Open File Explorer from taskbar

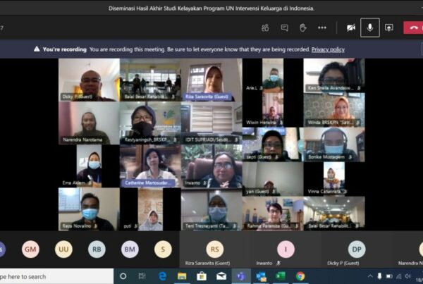click(182, 276)
